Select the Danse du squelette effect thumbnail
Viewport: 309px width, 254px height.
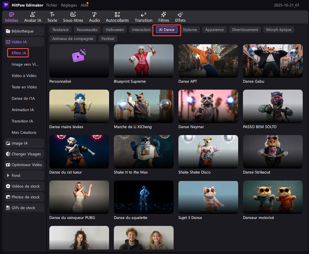tap(144, 196)
